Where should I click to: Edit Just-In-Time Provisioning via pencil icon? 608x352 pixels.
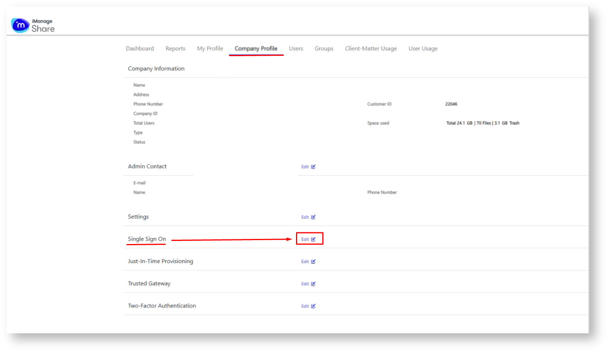click(x=313, y=262)
